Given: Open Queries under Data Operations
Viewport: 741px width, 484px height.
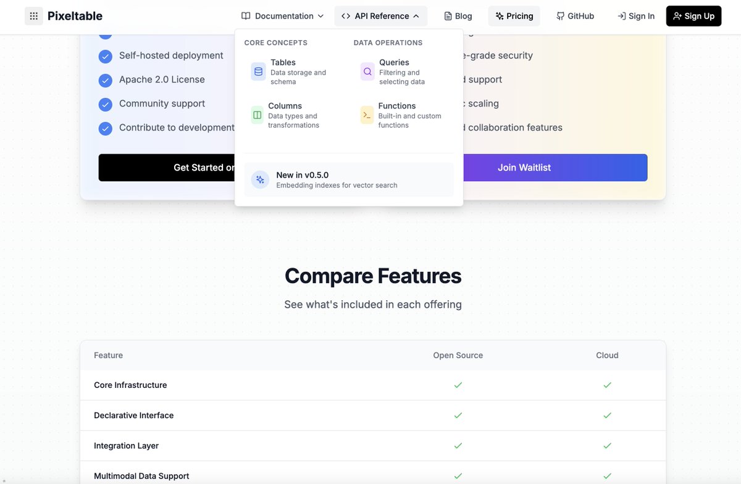Looking at the screenshot, I should point(403,72).
